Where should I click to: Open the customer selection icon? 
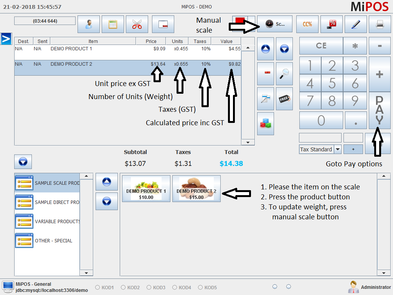point(89,24)
